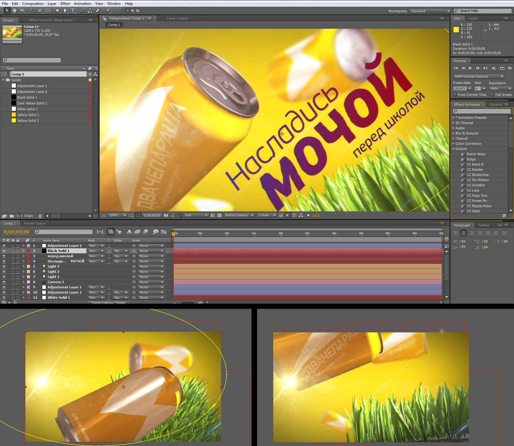Click Show Channel color circles icon
The height and width of the screenshot is (446, 514).
pos(180,215)
